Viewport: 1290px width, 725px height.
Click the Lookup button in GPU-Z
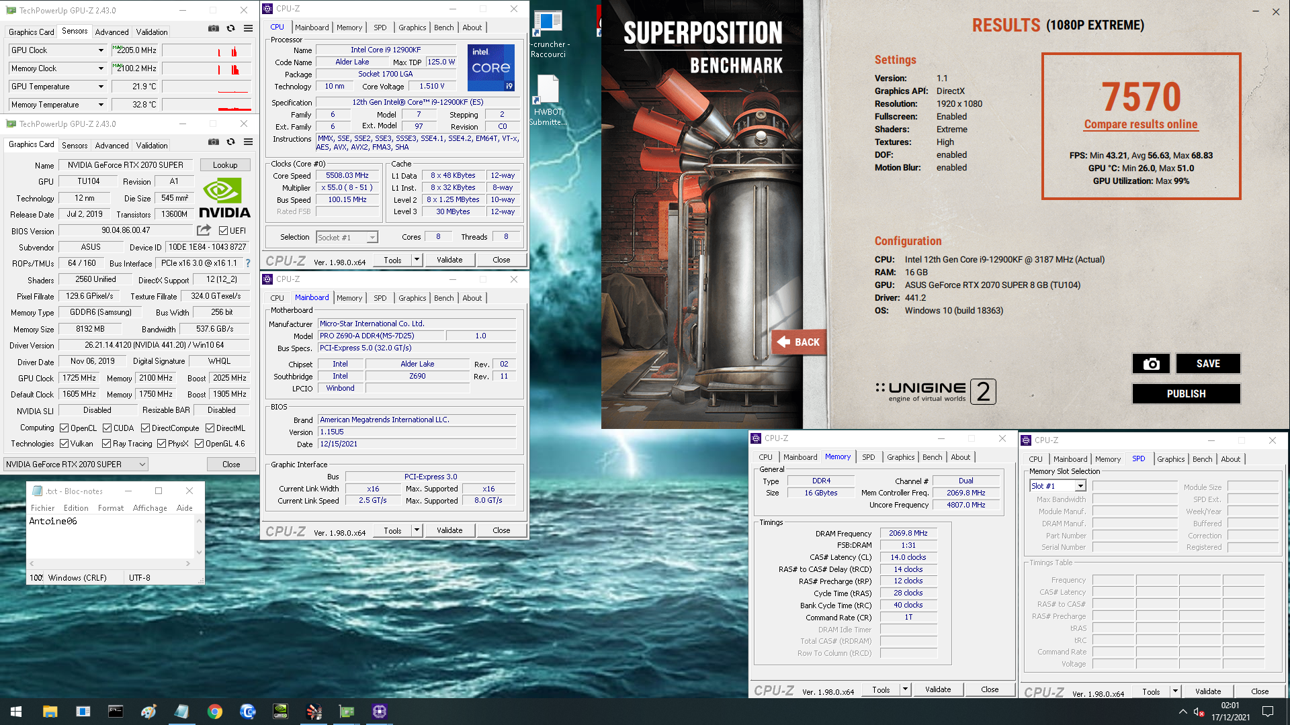point(225,165)
